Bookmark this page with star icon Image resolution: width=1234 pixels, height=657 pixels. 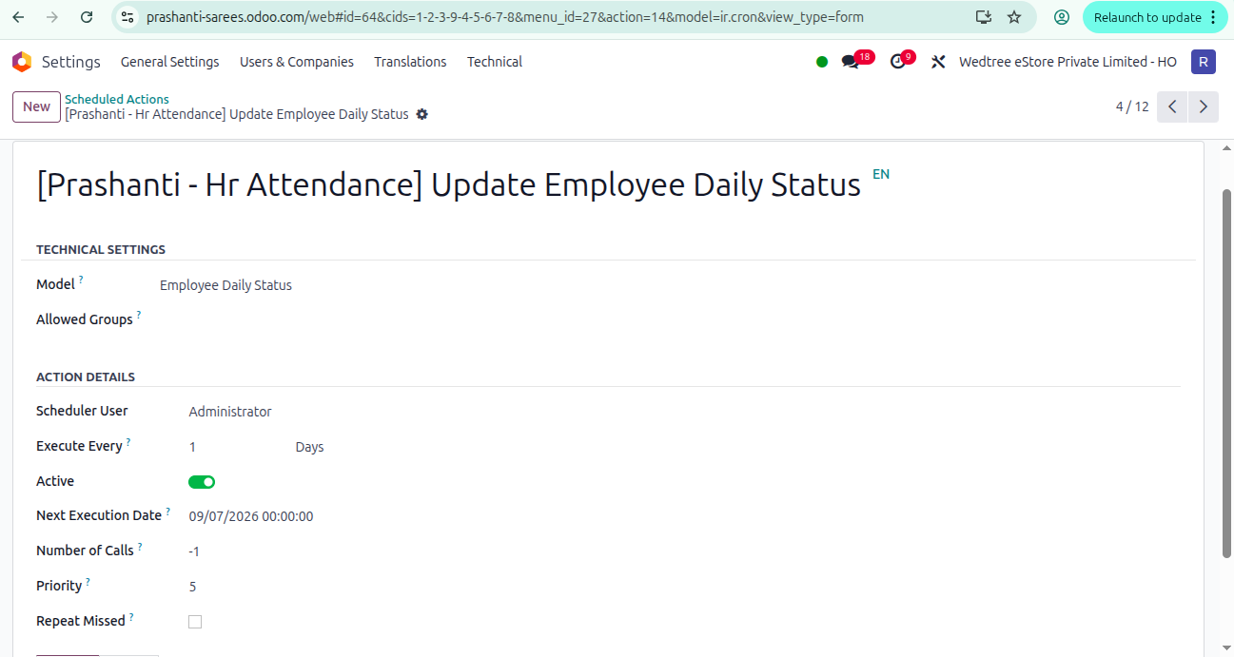pyautogui.click(x=1014, y=17)
